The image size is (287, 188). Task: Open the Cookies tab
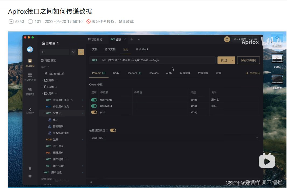click(153, 73)
